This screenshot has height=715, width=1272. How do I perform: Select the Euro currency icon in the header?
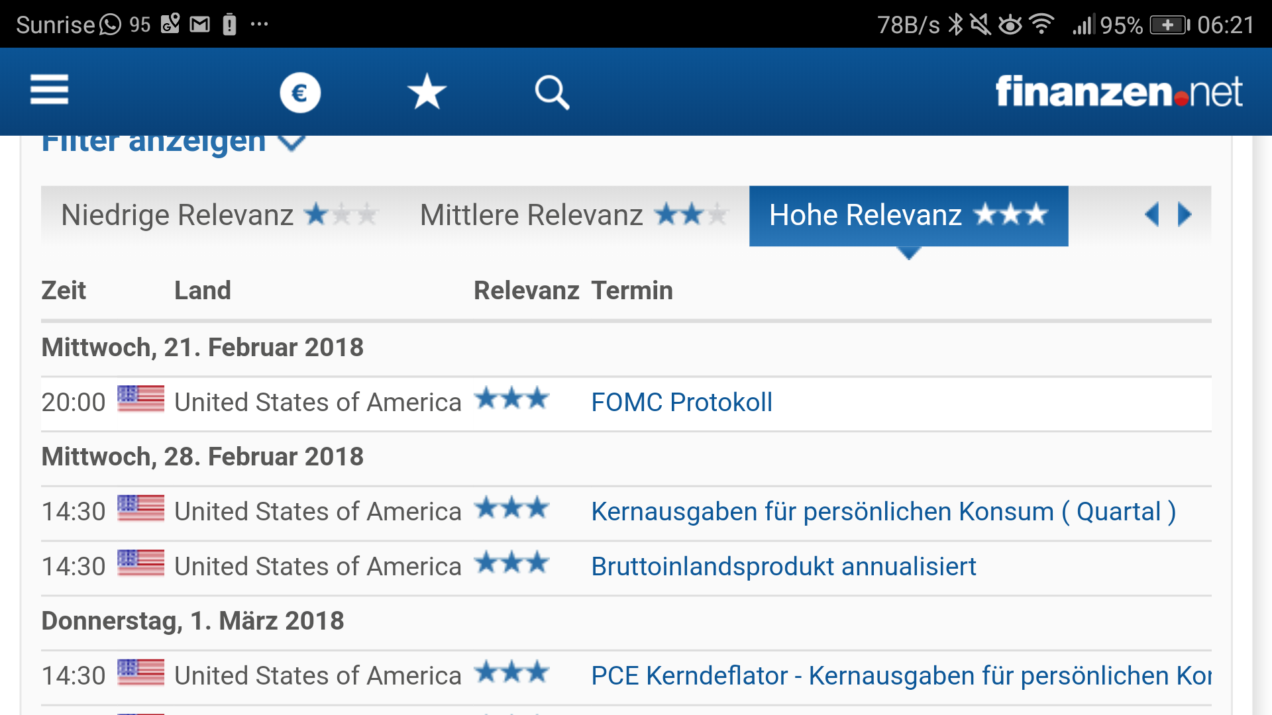[300, 93]
